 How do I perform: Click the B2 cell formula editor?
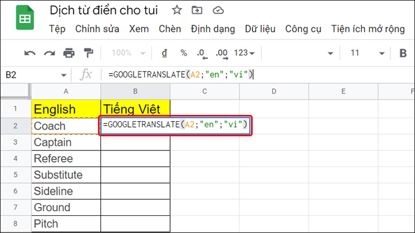175,125
